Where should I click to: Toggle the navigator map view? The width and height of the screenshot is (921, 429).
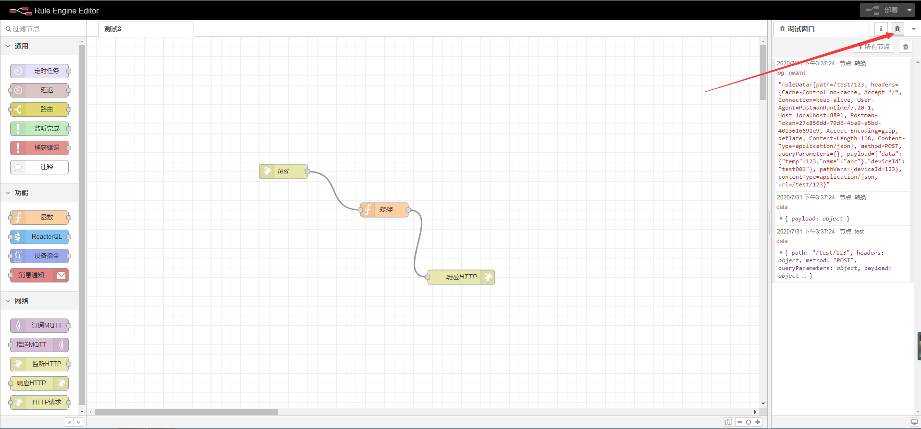729,422
